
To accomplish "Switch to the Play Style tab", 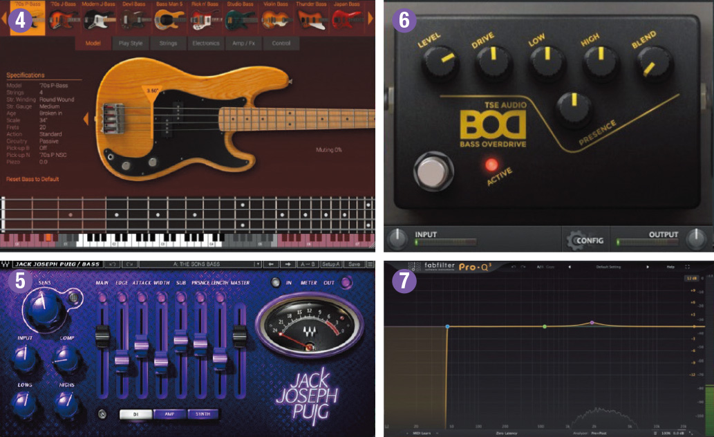I will 130,44.
